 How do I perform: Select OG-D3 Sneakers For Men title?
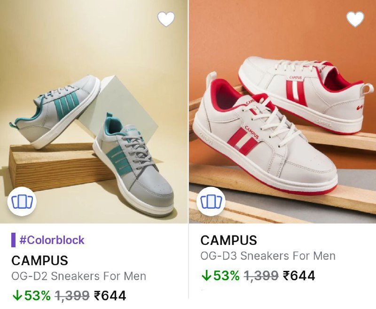point(268,256)
